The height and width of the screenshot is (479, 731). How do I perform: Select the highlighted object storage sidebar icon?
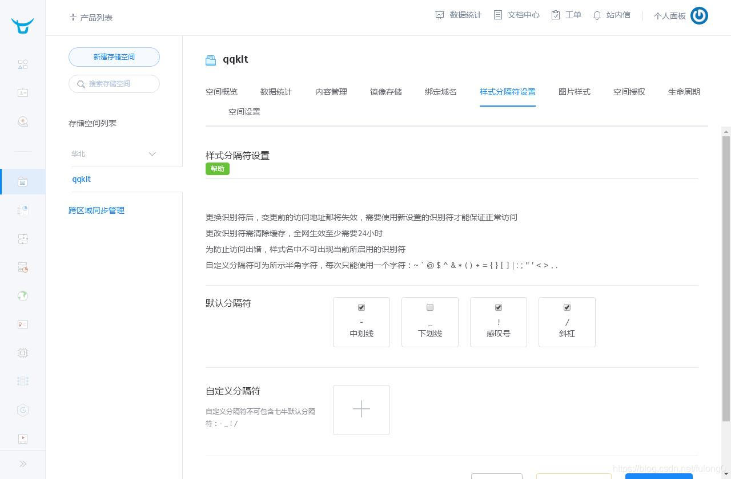tap(23, 182)
